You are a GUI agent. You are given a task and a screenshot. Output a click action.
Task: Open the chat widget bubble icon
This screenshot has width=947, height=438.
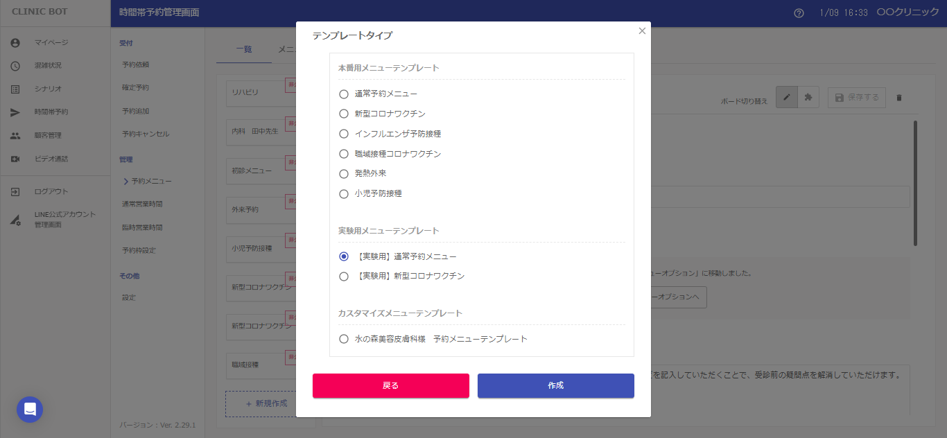[x=30, y=410]
